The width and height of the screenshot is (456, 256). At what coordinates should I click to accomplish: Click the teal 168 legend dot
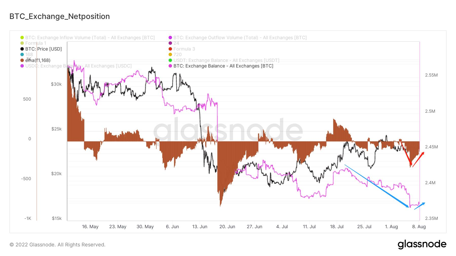[22, 55]
